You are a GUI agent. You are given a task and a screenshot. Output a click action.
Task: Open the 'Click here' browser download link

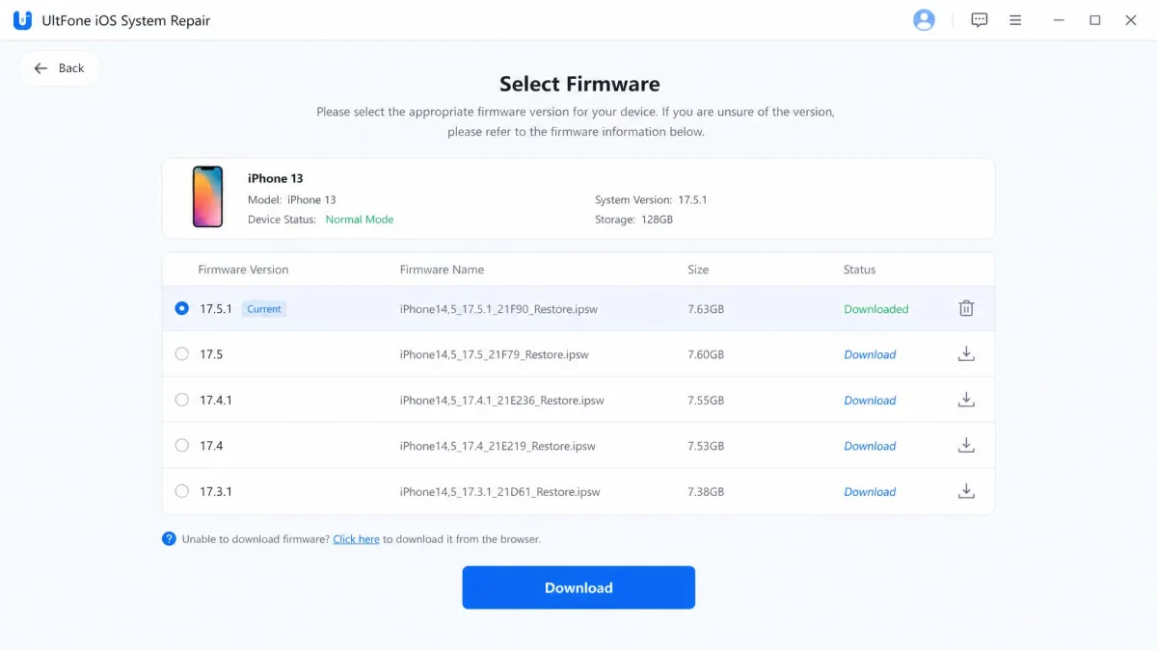[356, 539]
